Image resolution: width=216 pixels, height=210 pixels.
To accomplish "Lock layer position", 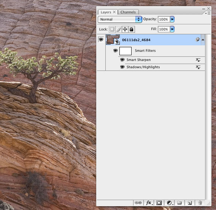I will pos(125,29).
